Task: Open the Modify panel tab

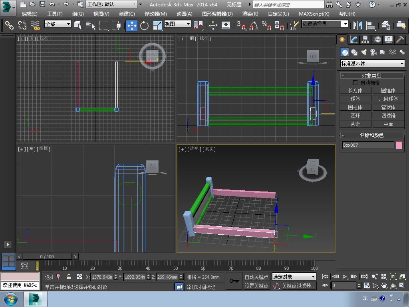Action: (x=353, y=39)
